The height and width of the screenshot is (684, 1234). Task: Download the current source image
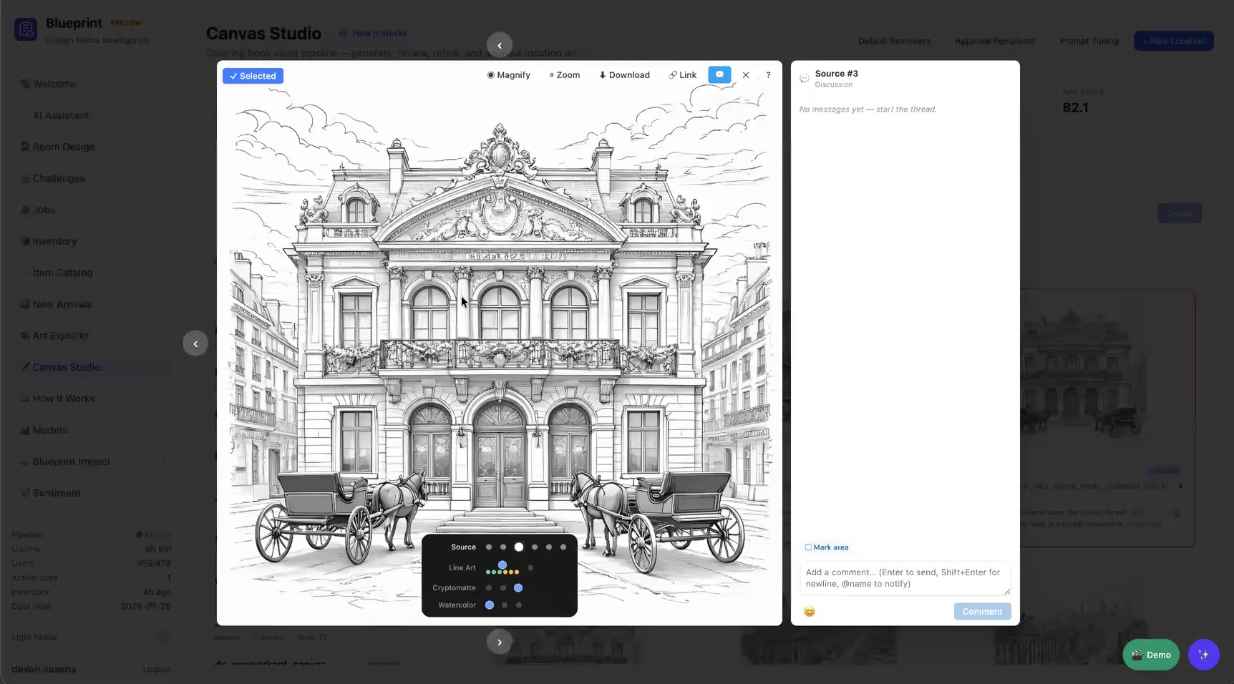pyautogui.click(x=624, y=75)
